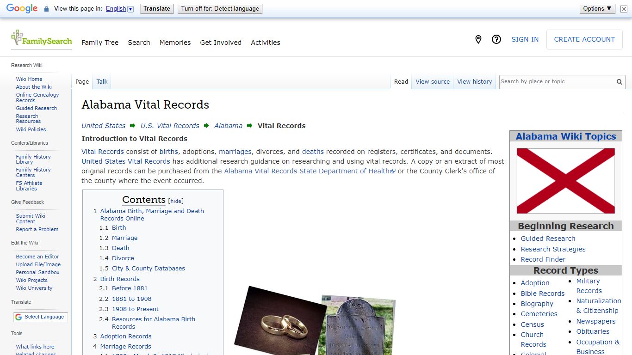Viewport: 632px width, 355px height.
Task: Open FS Affiliate Libraries link
Action: [x=29, y=186]
